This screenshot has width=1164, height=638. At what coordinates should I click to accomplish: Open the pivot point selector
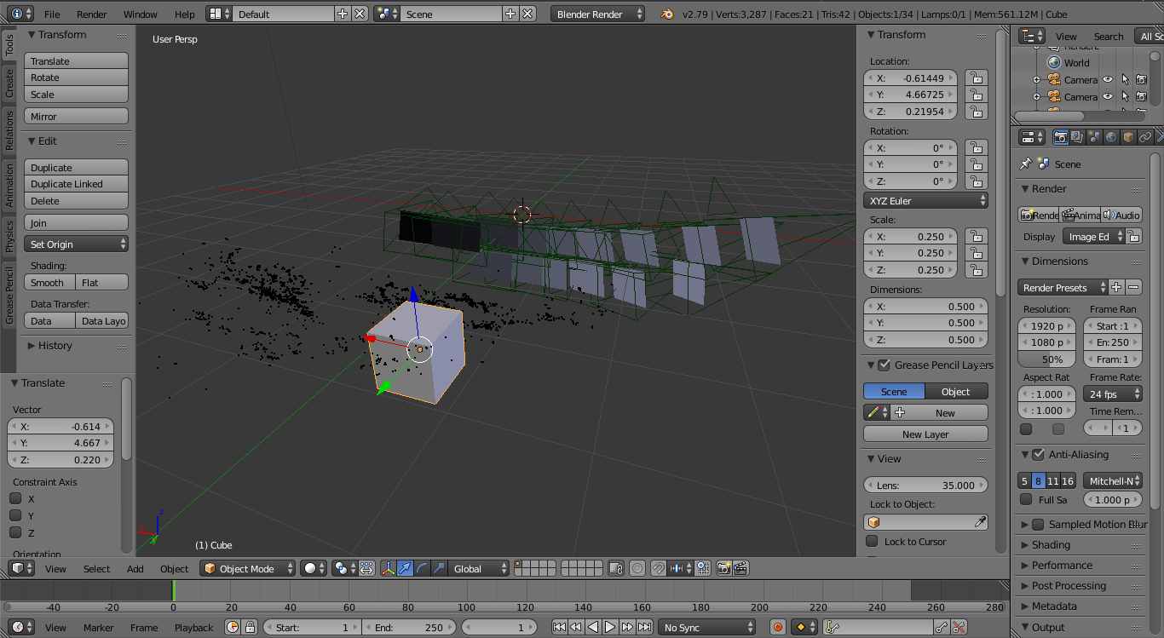point(345,568)
